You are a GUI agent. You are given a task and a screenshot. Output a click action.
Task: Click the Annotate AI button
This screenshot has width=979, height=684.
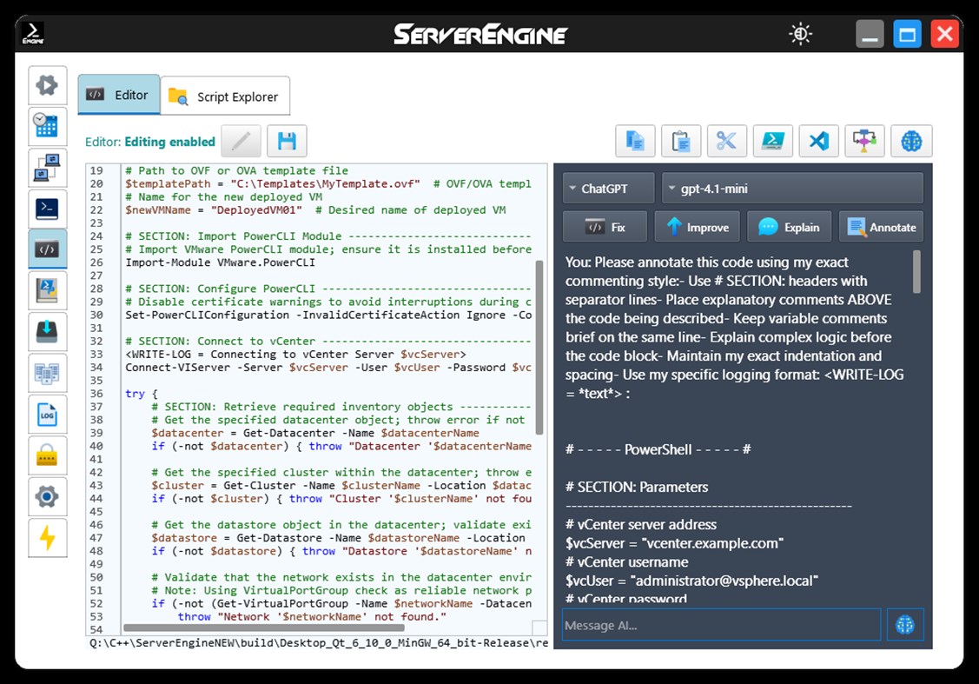881,227
